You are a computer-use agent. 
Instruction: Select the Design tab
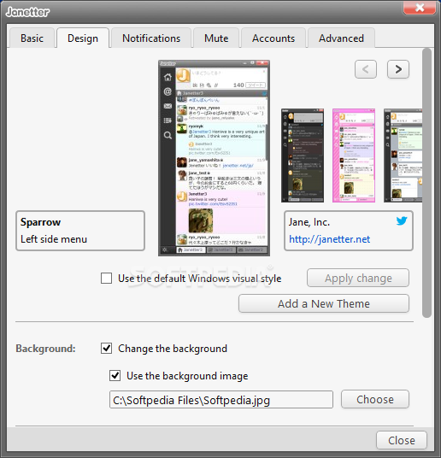[83, 38]
